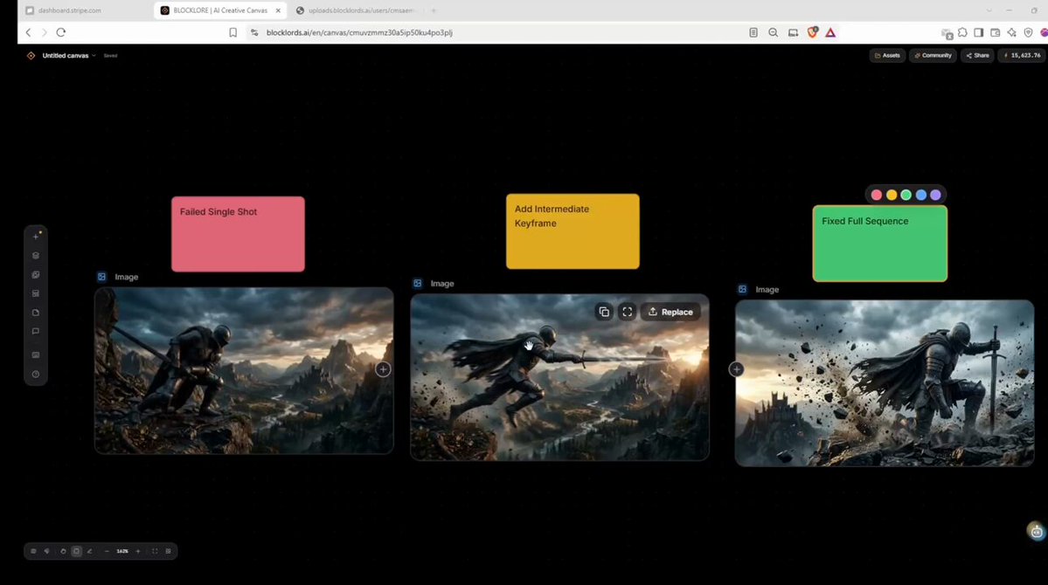Choose the pen draw tool in bottom toolbar
This screenshot has height=585, width=1048.
[89, 551]
